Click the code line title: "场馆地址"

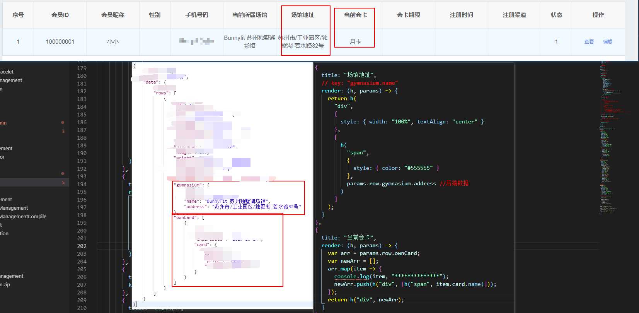(x=349, y=75)
